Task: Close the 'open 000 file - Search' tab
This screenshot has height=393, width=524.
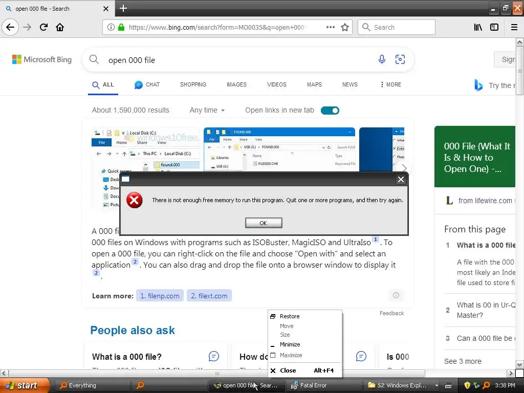Action: (x=105, y=9)
